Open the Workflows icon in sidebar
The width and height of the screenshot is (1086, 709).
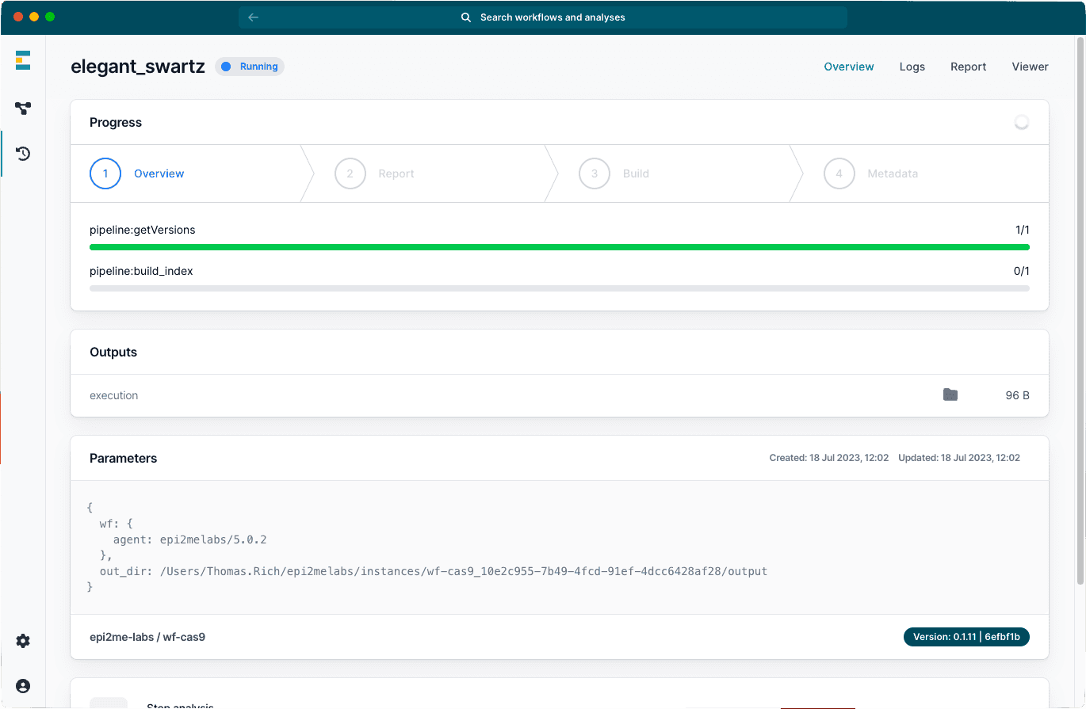(x=23, y=109)
